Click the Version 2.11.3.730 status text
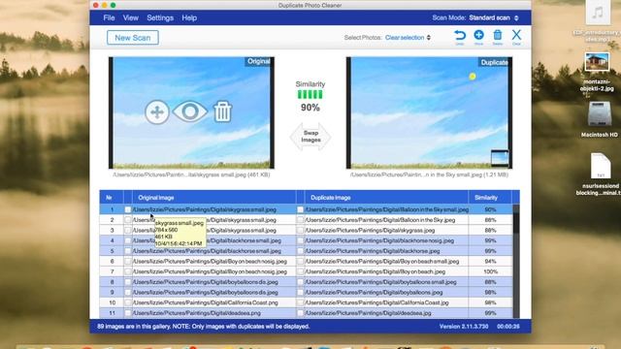 pos(464,327)
